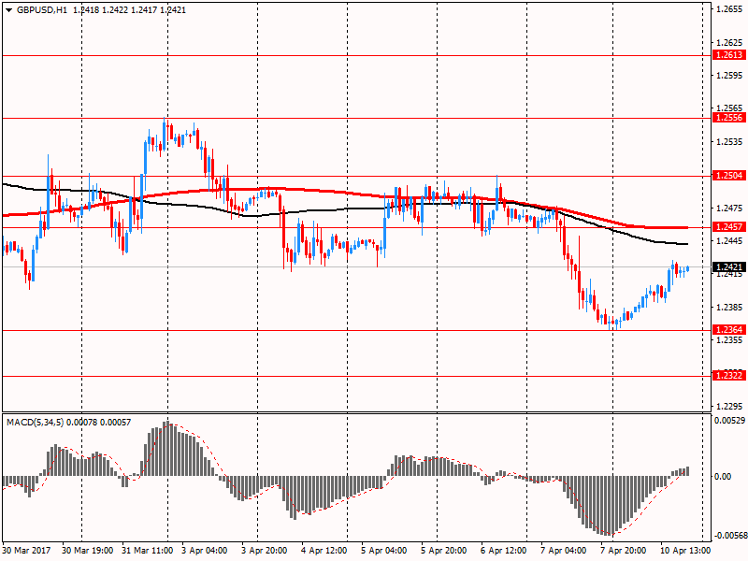Viewport: 748px width, 561px height.
Task: Open the dropdown arrow beside GBPUSD,H1
Action: (x=8, y=10)
